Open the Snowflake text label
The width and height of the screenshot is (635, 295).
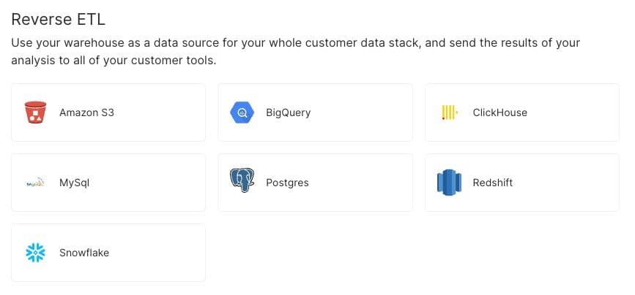83,253
